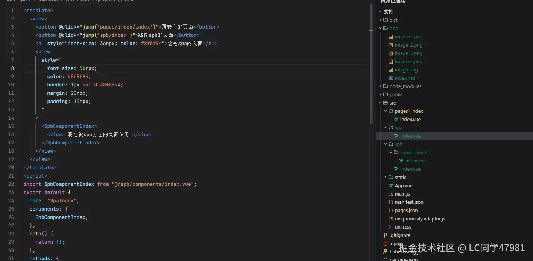Viewport: 533px width, 261px height.
Task: Place cursor on 'margin: 20rpx;' line
Action: 67,93
